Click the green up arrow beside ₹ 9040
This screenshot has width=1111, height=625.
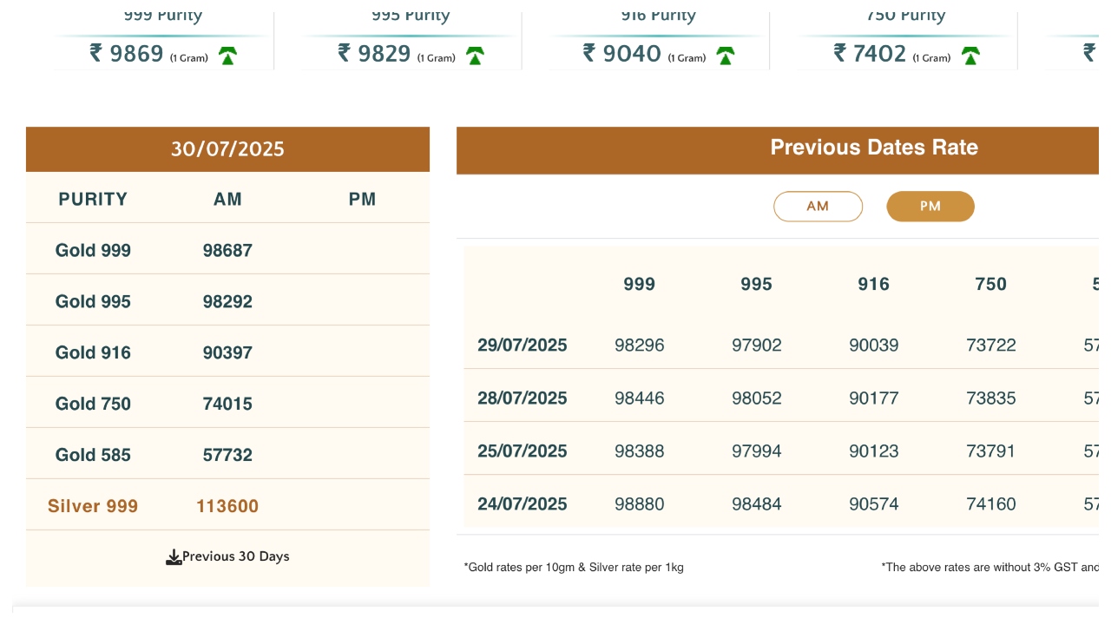tap(726, 56)
